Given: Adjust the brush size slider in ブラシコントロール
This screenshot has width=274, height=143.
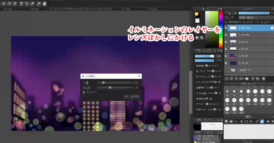Looking at the screenshot, I should coord(204,56).
